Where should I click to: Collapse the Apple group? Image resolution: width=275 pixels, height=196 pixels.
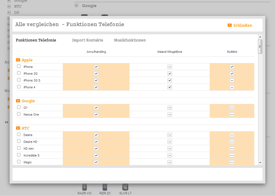(18, 60)
